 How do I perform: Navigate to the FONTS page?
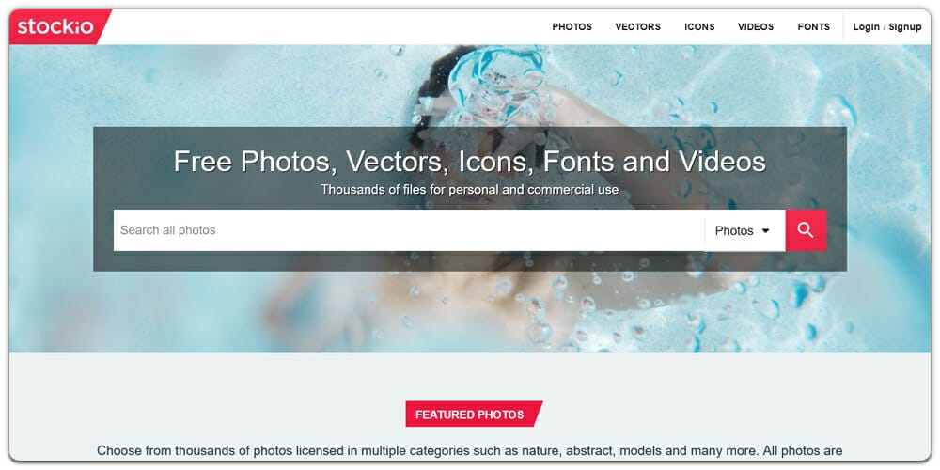pos(813,27)
